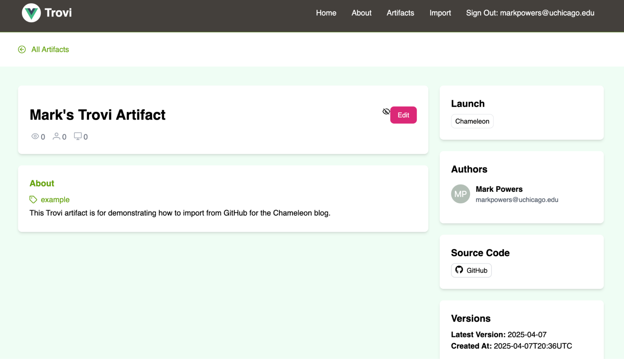Open the About navigation item
Viewport: 624px width, 359px height.
361,13
